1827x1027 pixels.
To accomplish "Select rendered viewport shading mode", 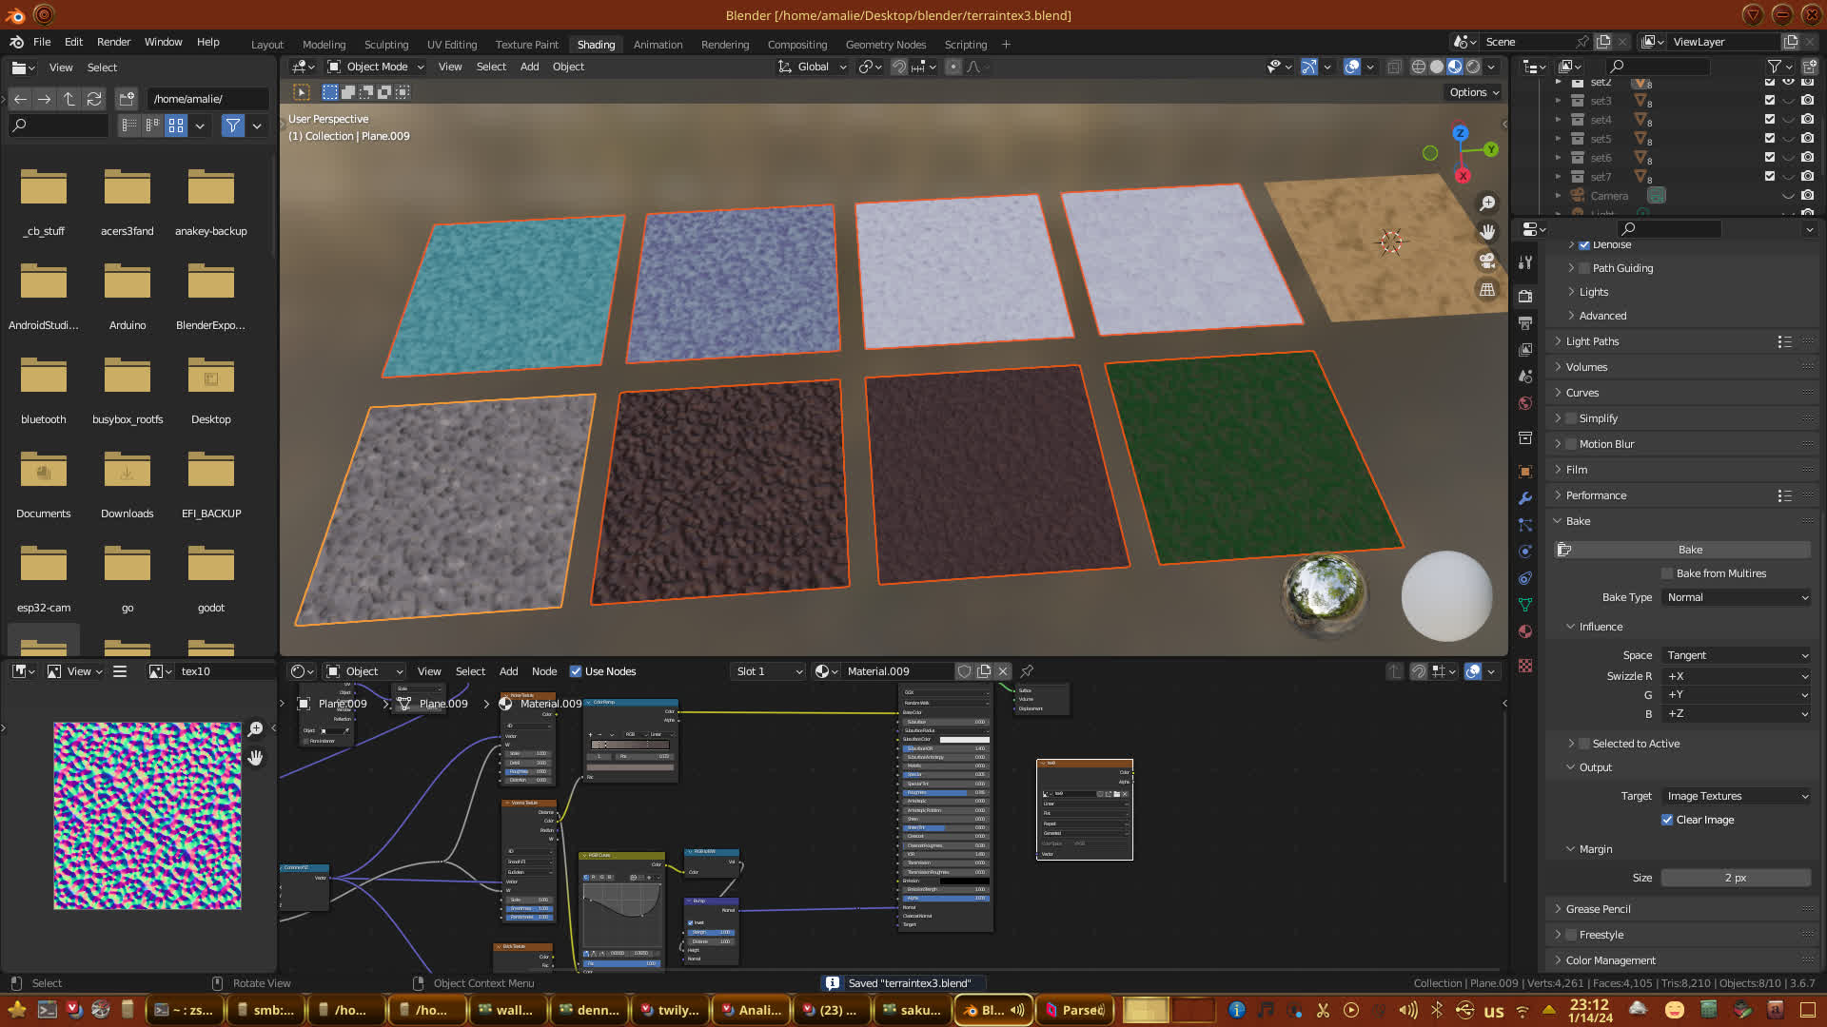I will coord(1473,67).
